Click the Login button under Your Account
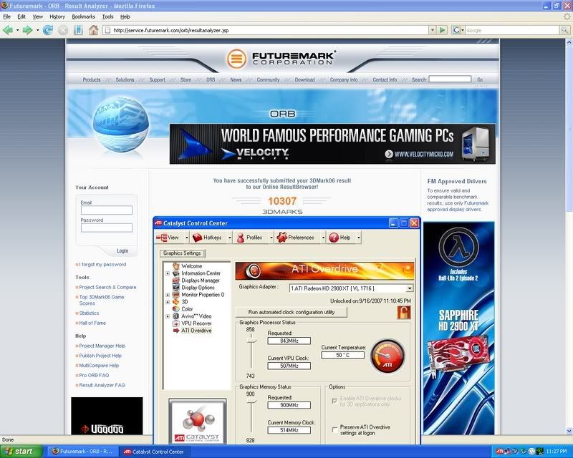Image resolution: width=573 pixels, height=458 pixels. click(122, 251)
